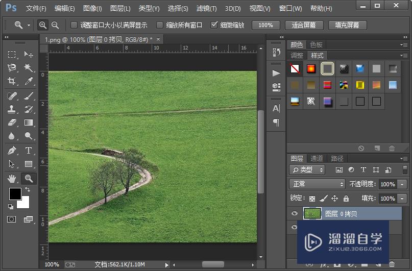Select the Horizontal Type tool
This screenshot has height=271, width=412.
29,151
